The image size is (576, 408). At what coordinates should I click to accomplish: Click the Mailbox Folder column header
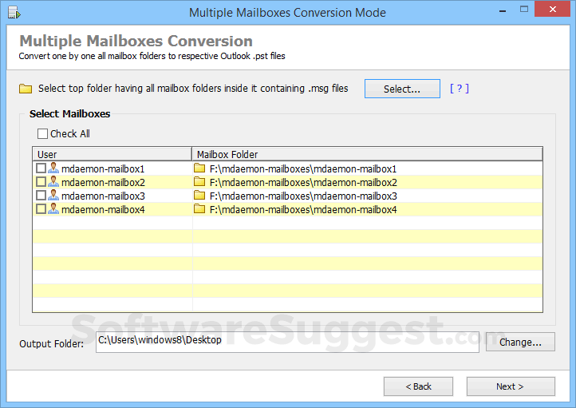[x=367, y=154]
